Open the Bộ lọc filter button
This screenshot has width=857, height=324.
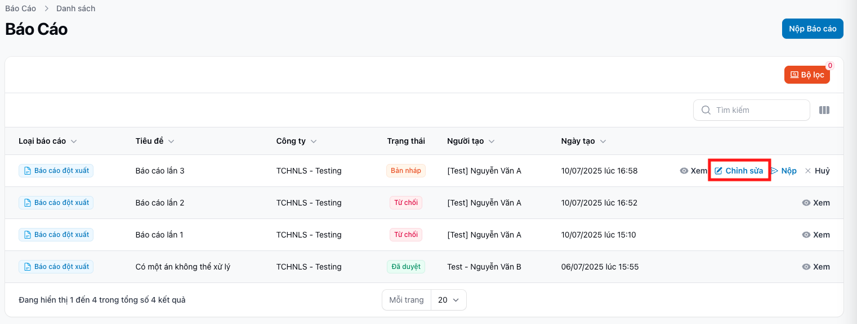807,75
